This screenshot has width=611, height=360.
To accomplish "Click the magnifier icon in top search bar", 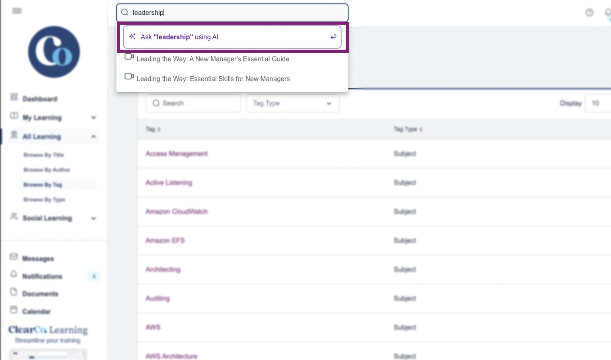I will (x=125, y=12).
